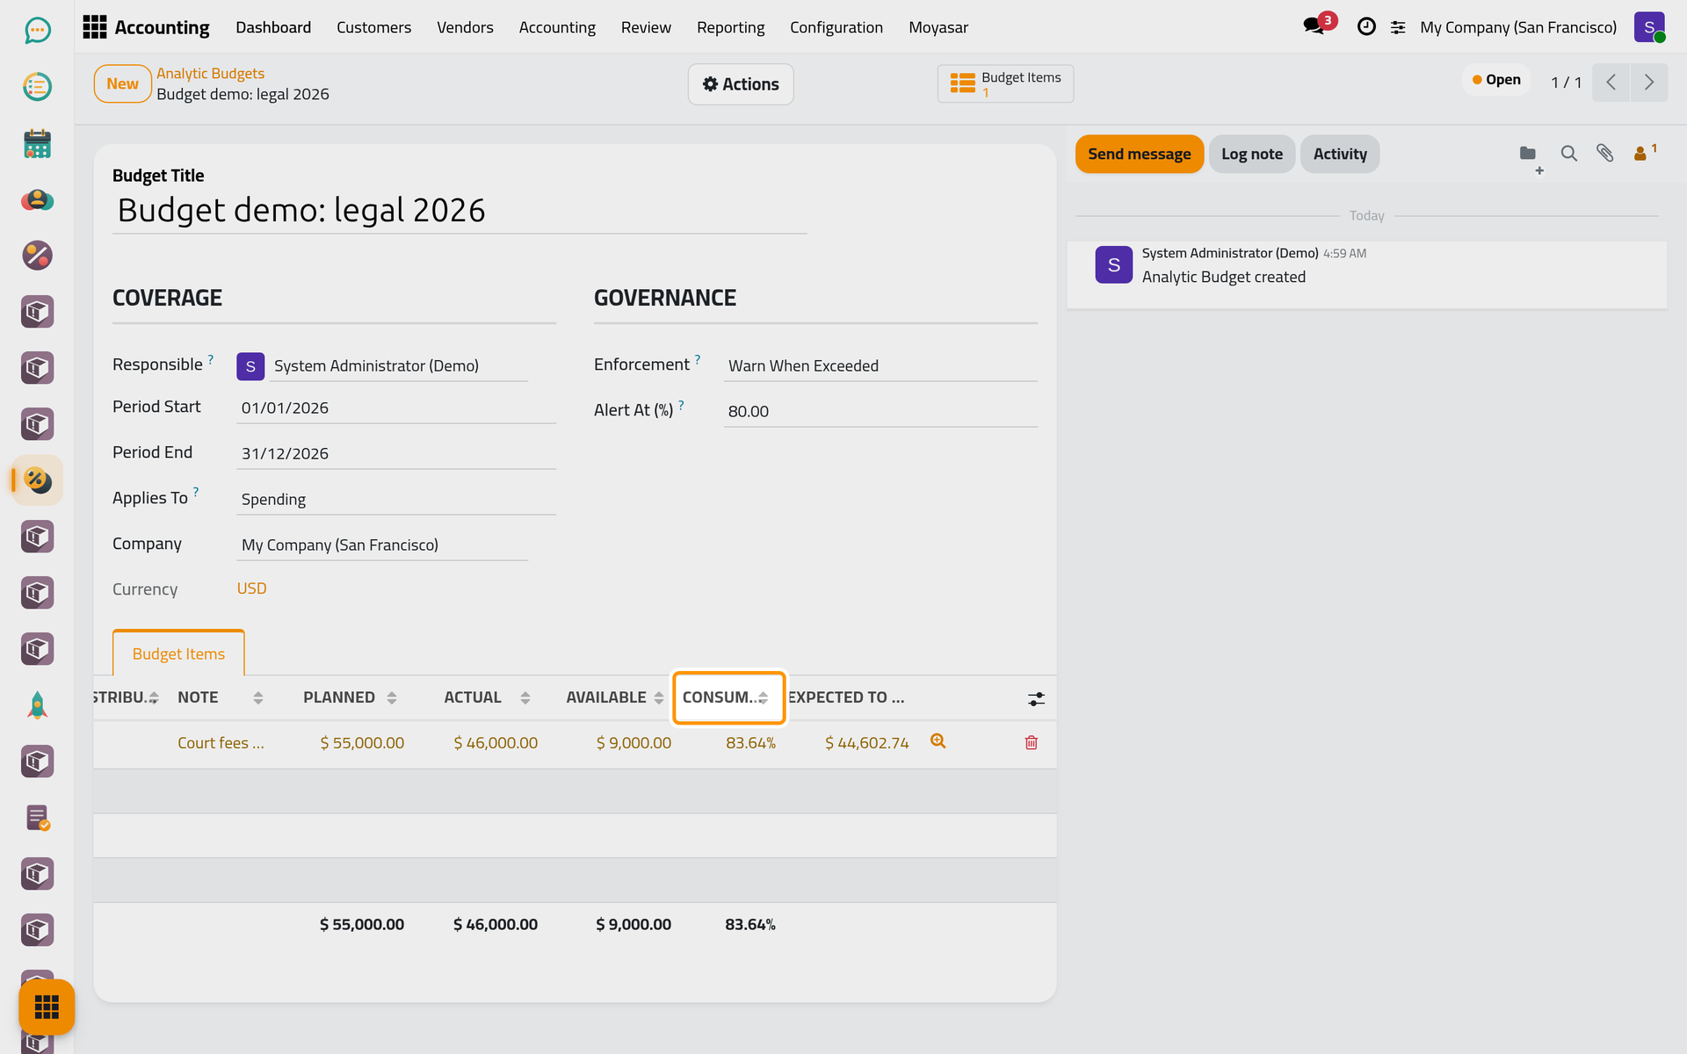Screen dimensions: 1687x1054
Task: Open the Enforcement selection field
Action: coord(880,365)
